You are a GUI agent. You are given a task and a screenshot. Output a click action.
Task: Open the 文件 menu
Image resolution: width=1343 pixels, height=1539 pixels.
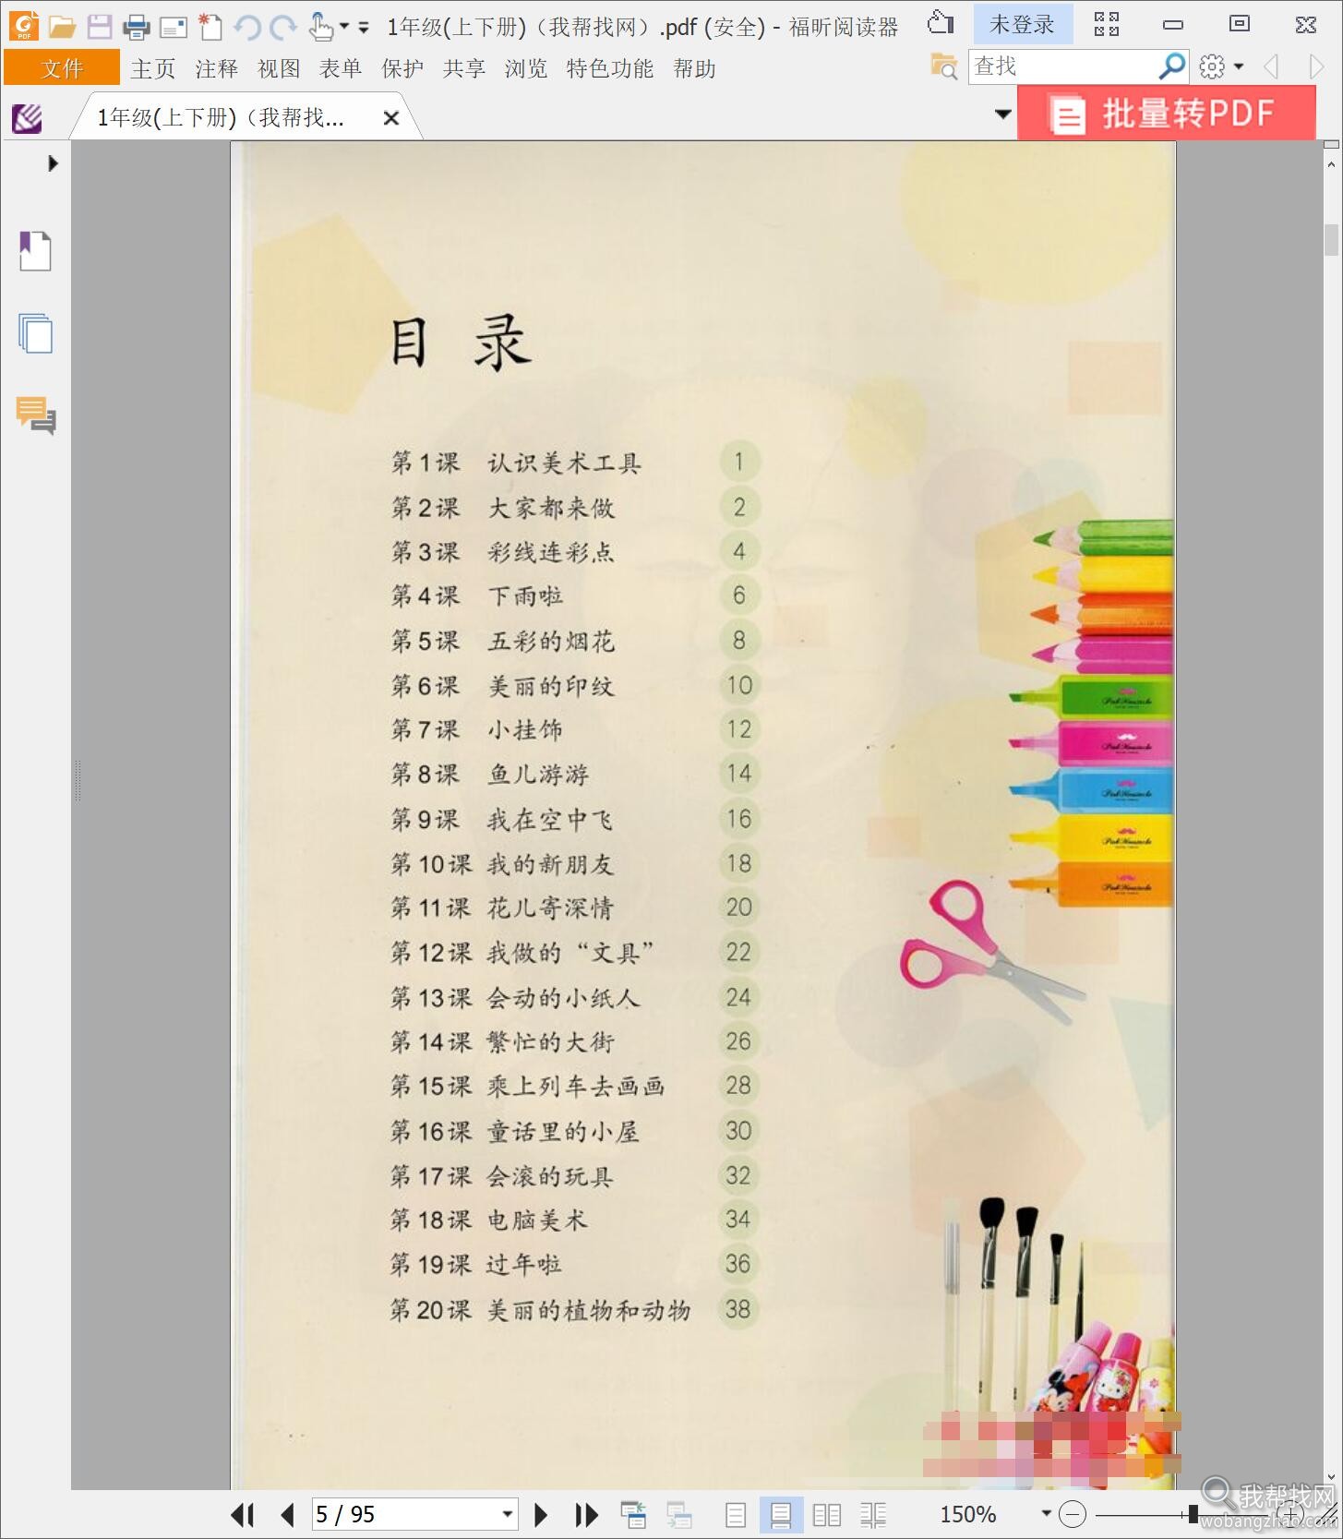(62, 68)
